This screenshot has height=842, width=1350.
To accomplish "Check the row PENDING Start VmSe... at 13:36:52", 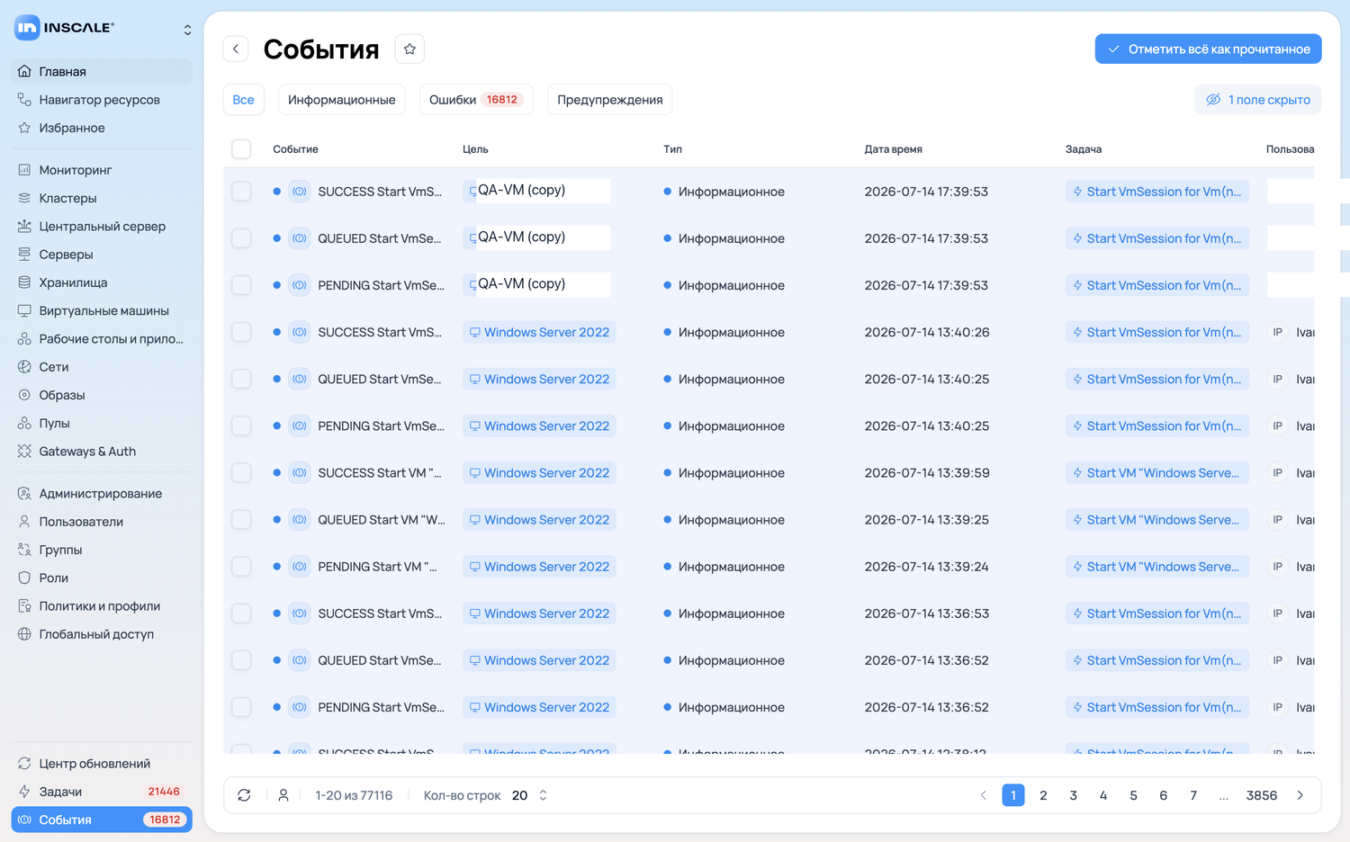I will tap(241, 707).
